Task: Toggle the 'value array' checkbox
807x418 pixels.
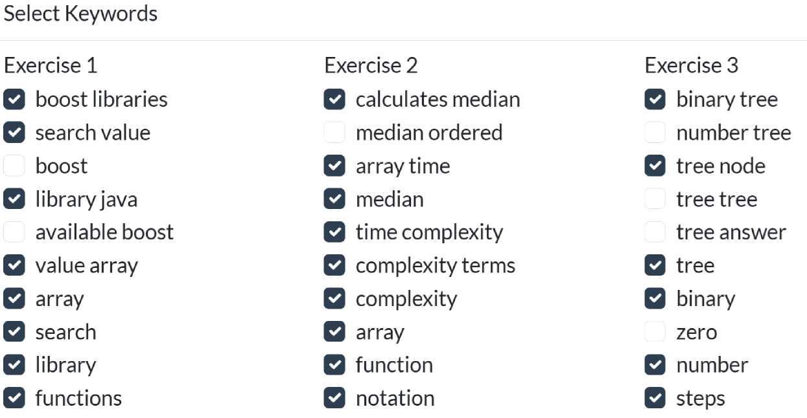Action: point(14,265)
